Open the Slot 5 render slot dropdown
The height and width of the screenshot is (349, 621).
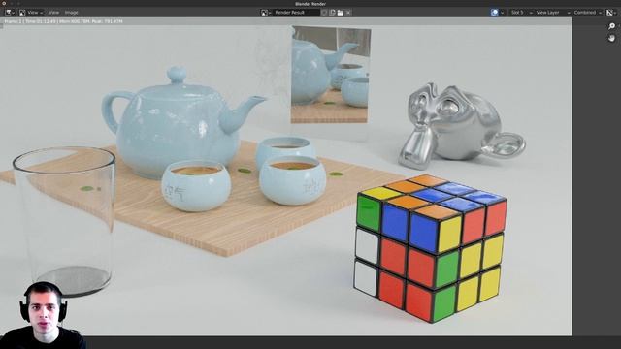520,13
